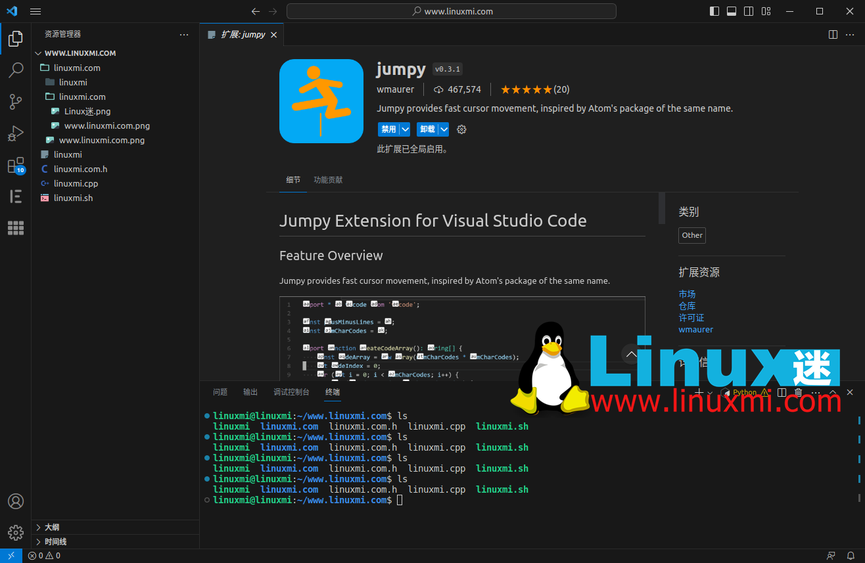Switch to the 功能贡献 tab
The image size is (865, 563).
[328, 180]
